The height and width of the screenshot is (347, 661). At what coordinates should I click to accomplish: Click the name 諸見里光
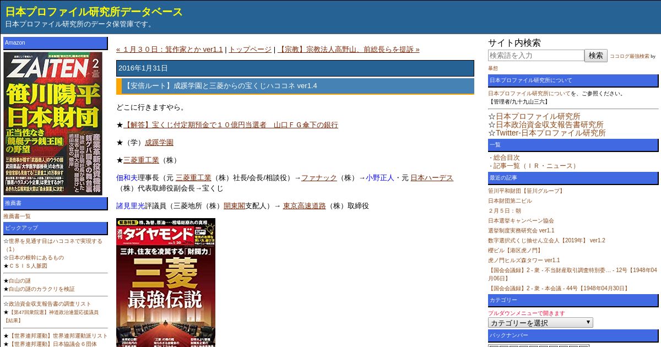coord(131,206)
